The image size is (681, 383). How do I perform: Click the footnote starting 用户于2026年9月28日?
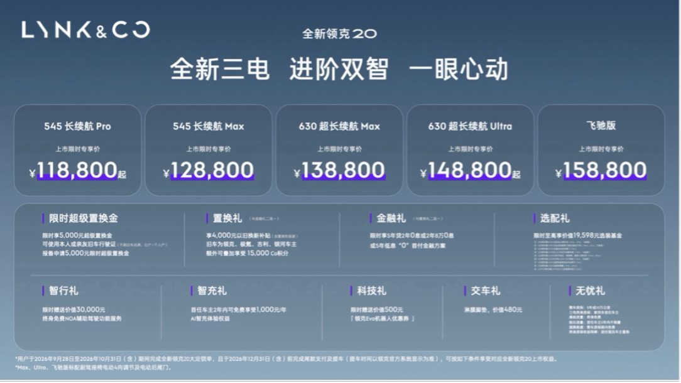[x=286, y=359]
